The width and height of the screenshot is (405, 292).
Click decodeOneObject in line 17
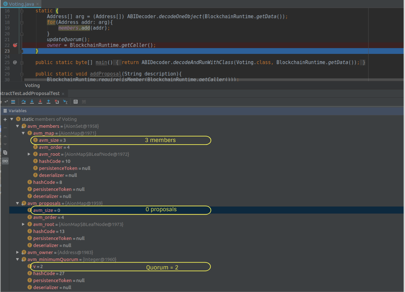180,16
